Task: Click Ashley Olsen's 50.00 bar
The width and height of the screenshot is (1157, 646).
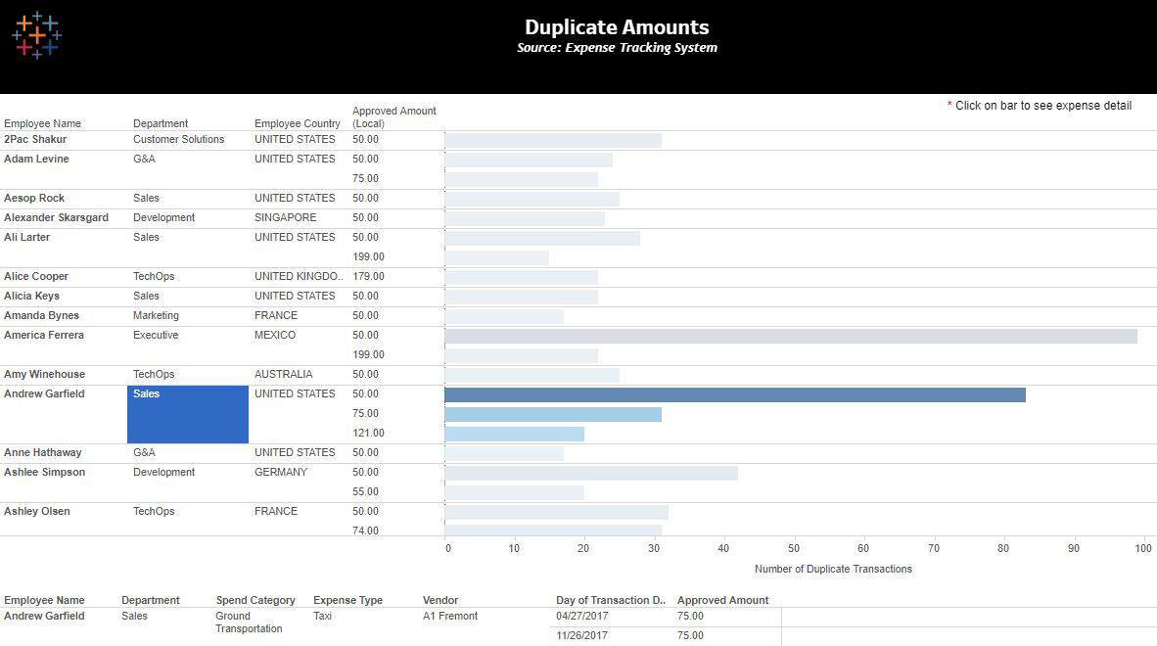Action: pos(556,512)
